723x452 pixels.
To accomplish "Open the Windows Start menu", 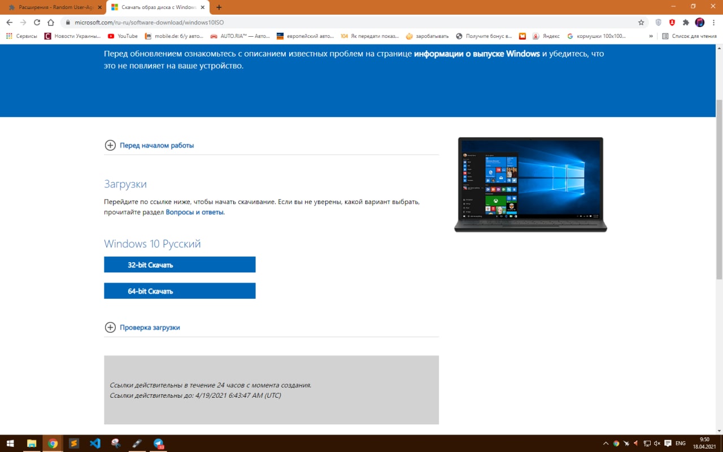I will tap(10, 444).
